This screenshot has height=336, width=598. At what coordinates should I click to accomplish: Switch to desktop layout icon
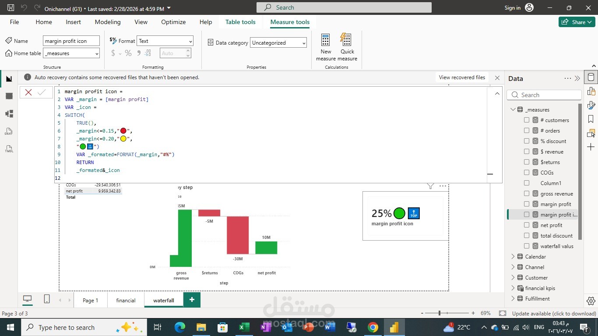coord(28,299)
